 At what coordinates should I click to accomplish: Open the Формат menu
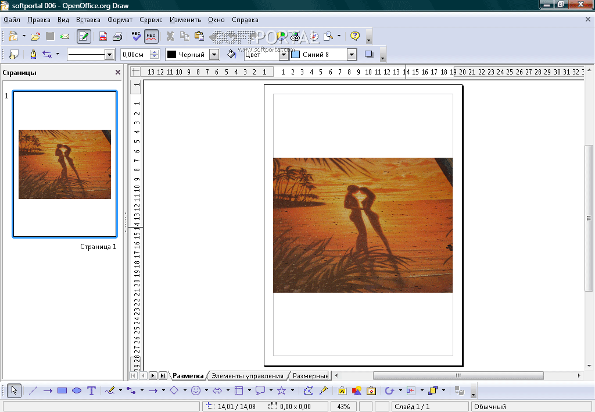(x=120, y=20)
